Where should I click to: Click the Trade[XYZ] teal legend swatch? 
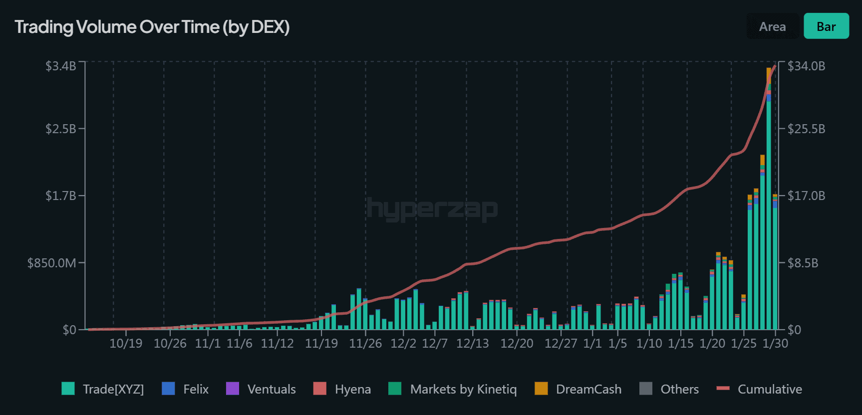click(68, 389)
